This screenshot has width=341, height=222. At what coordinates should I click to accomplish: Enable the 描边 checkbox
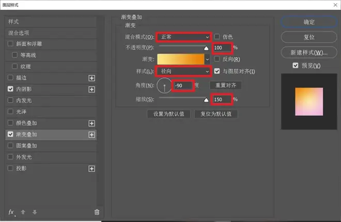(10, 77)
